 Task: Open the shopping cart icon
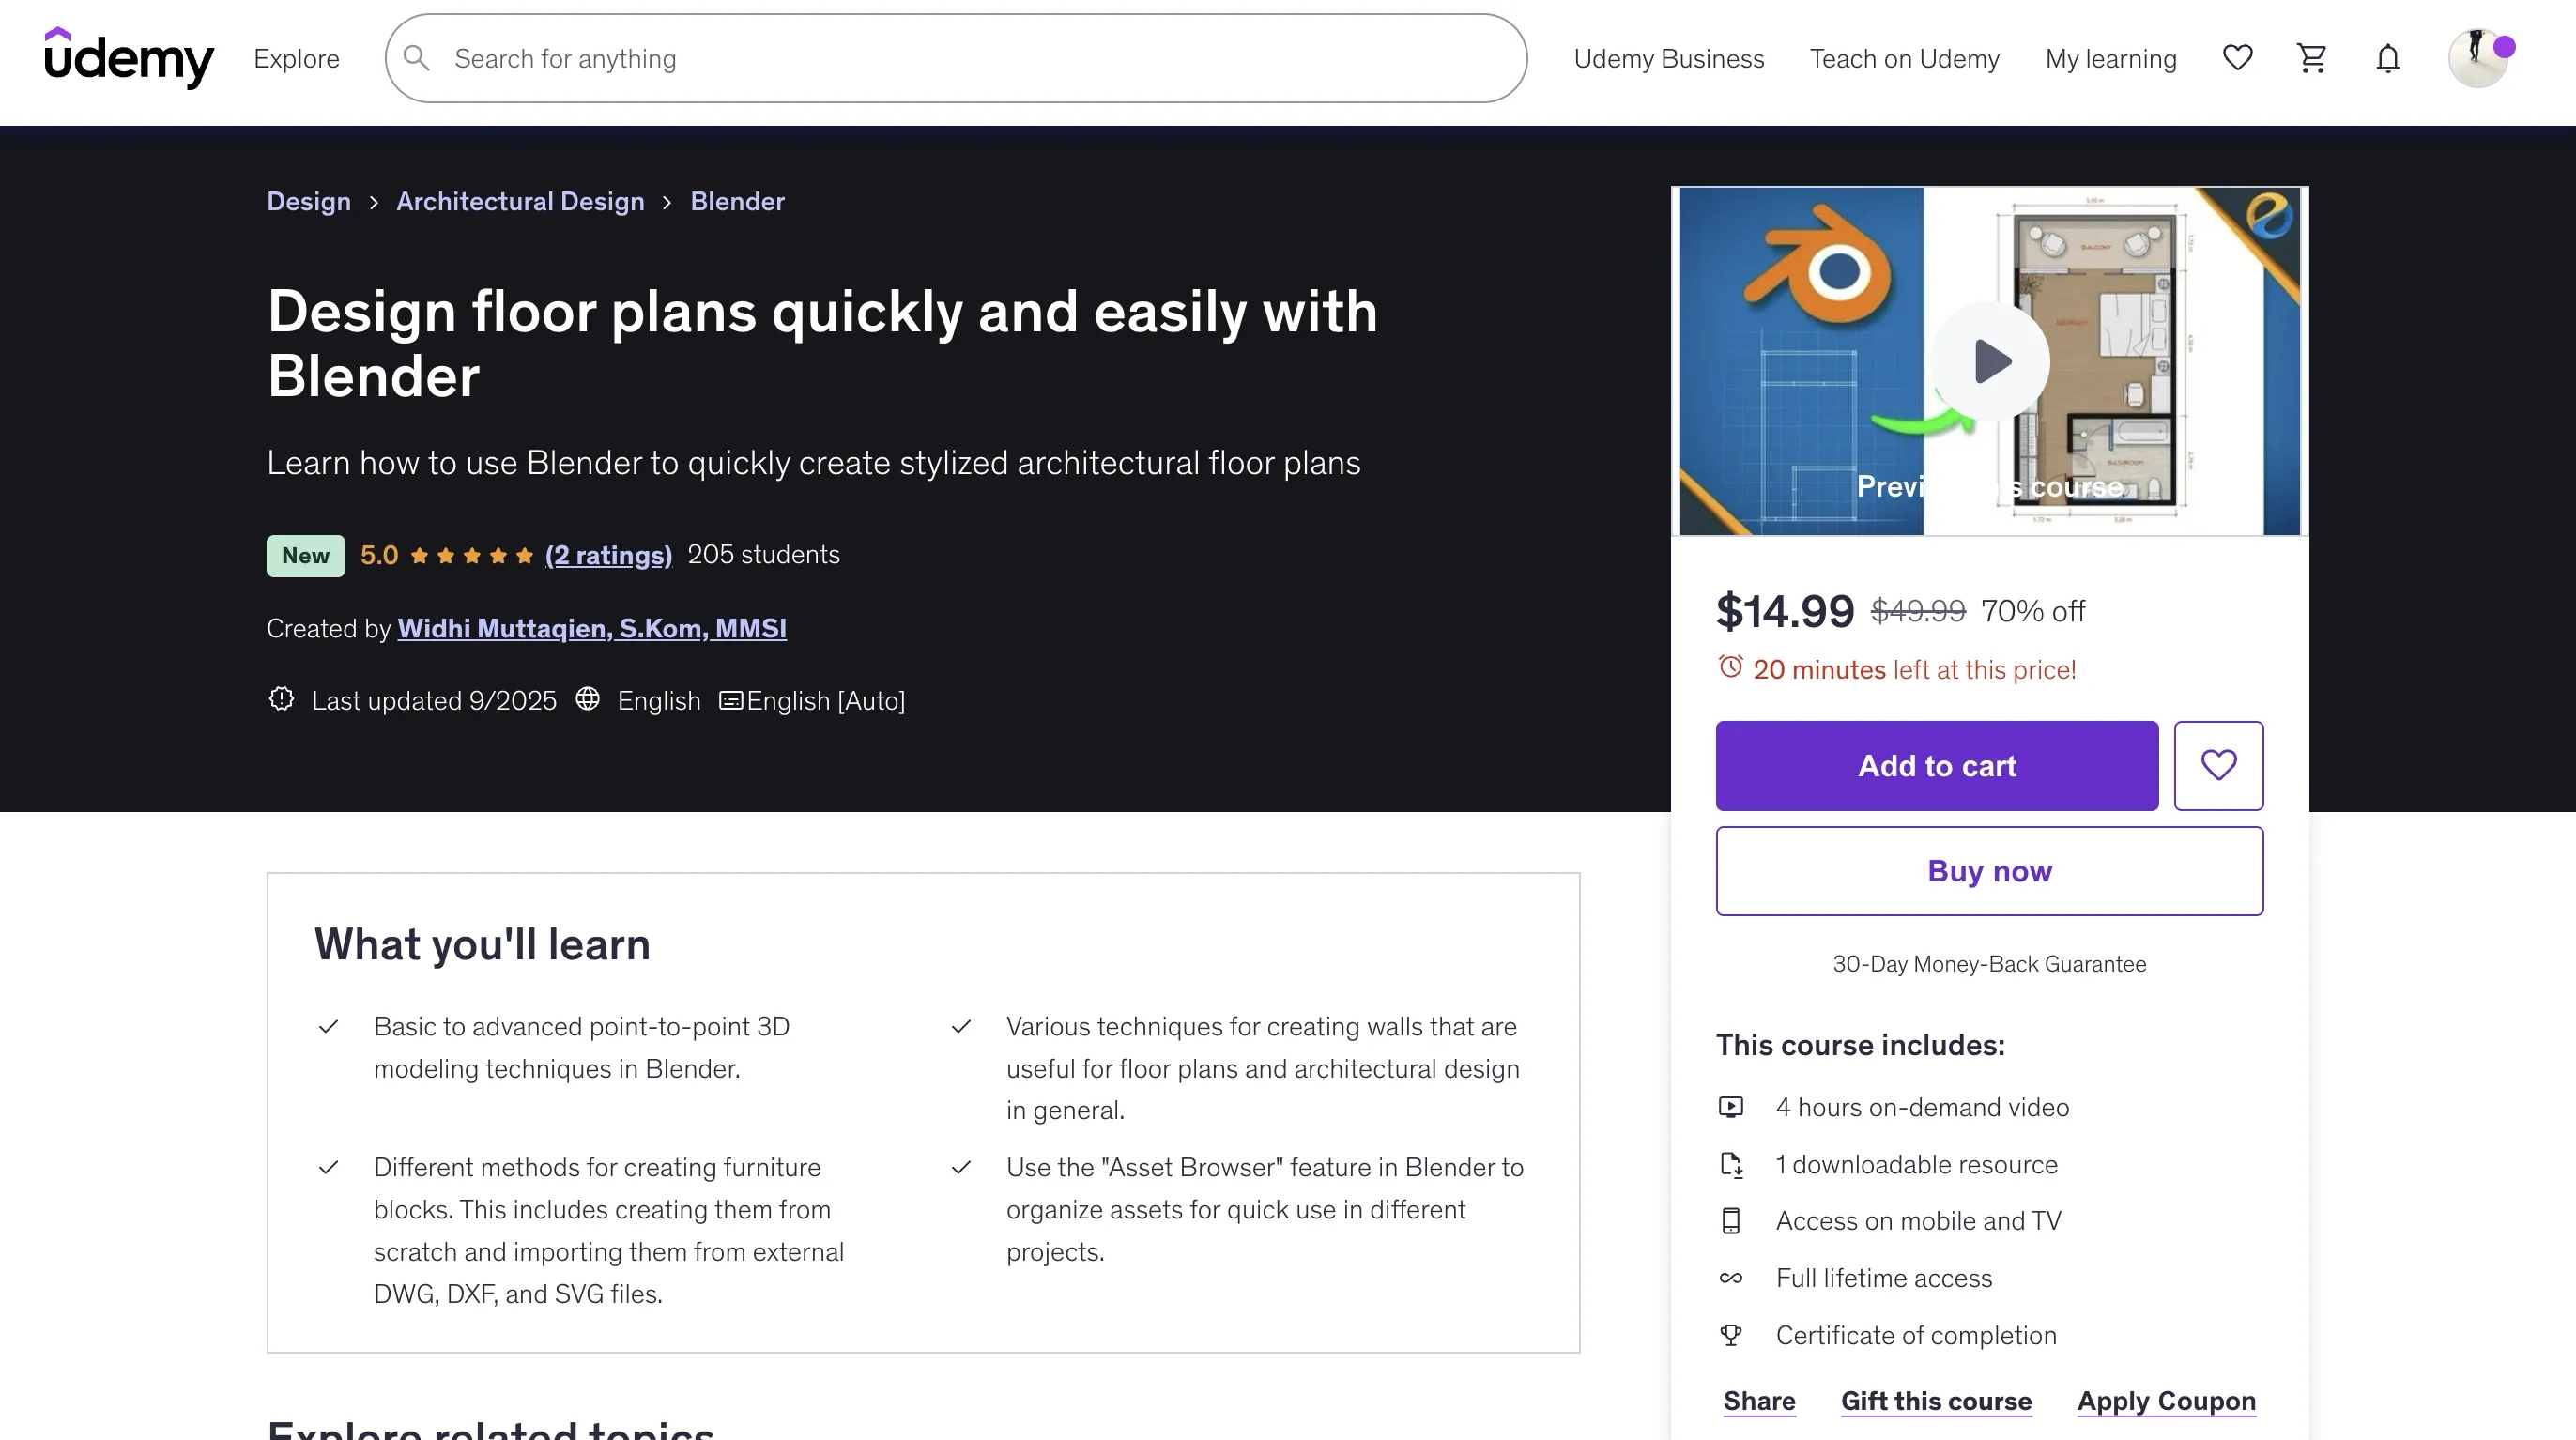pyautogui.click(x=2312, y=58)
